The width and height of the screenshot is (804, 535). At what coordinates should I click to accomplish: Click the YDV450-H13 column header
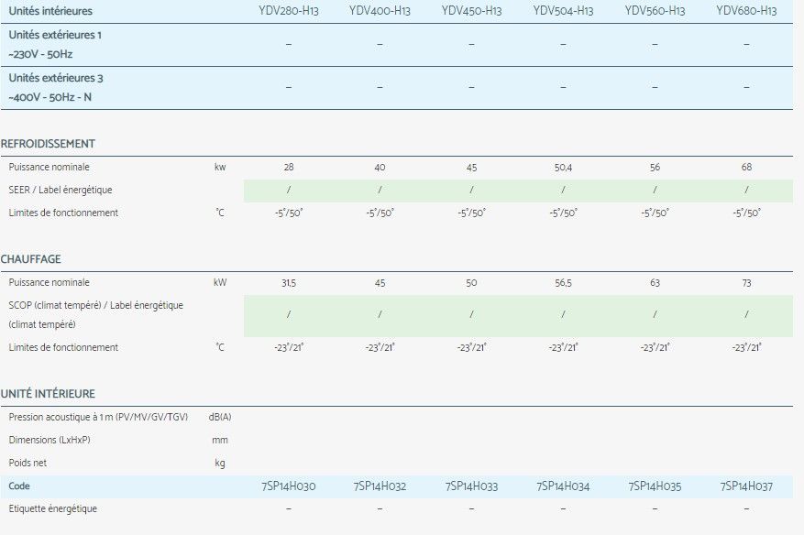pos(471,11)
